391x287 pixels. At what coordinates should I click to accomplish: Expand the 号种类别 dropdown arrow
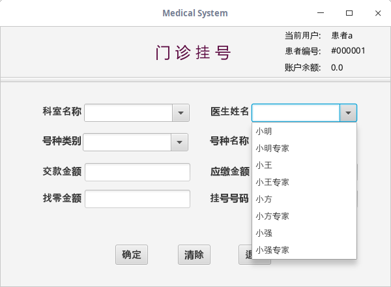[x=179, y=142]
